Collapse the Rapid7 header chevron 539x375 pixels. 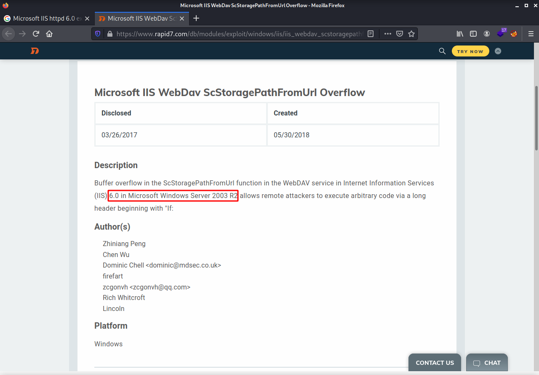click(498, 51)
